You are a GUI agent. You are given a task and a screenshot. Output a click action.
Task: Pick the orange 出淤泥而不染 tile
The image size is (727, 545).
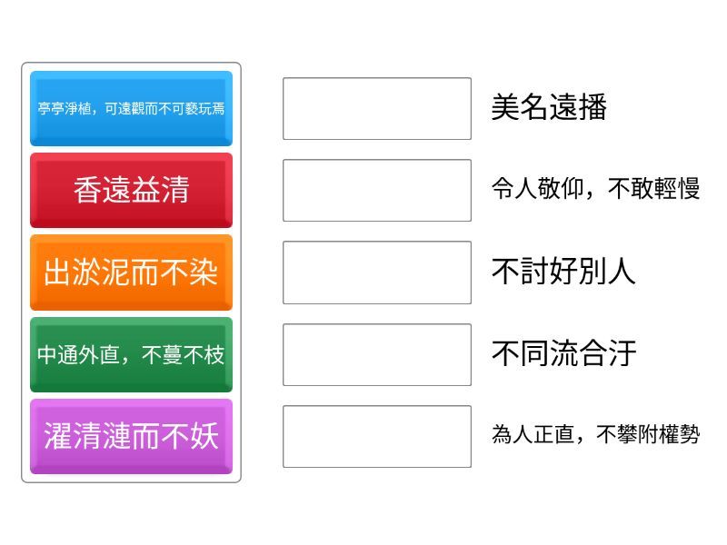pos(131,272)
